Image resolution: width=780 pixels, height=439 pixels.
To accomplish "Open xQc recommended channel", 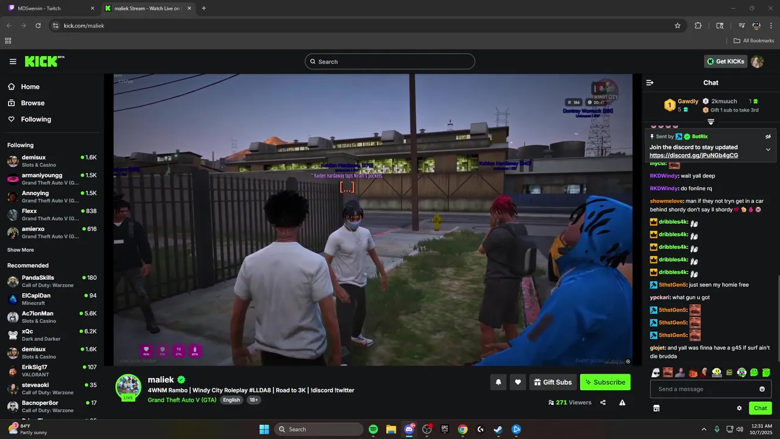I will (52, 335).
